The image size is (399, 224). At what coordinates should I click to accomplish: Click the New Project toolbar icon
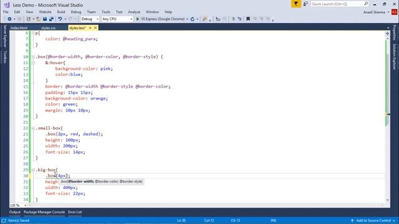29,19
